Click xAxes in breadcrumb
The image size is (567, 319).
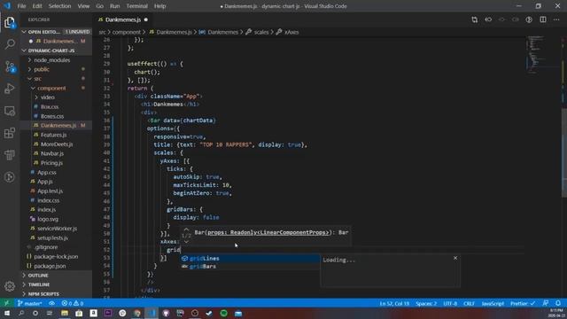click(291, 32)
